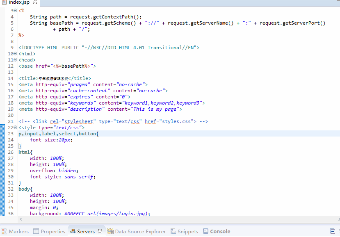This screenshot has height=237, width=340.
Task: Switch to the Console view tab
Action: 217,231
